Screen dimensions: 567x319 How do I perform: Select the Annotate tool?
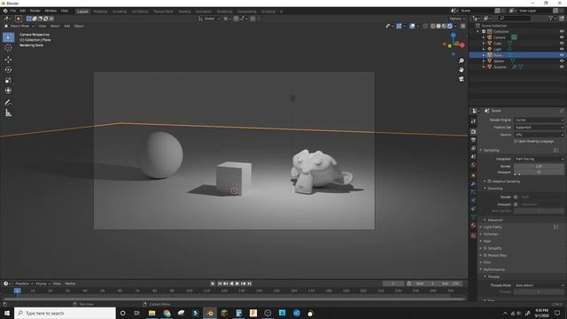(8, 103)
